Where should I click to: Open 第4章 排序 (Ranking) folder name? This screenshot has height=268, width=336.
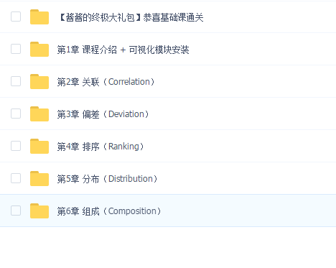101,147
